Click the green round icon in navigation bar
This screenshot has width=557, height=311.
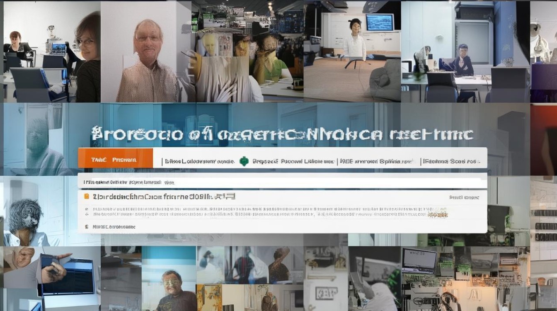244,161
